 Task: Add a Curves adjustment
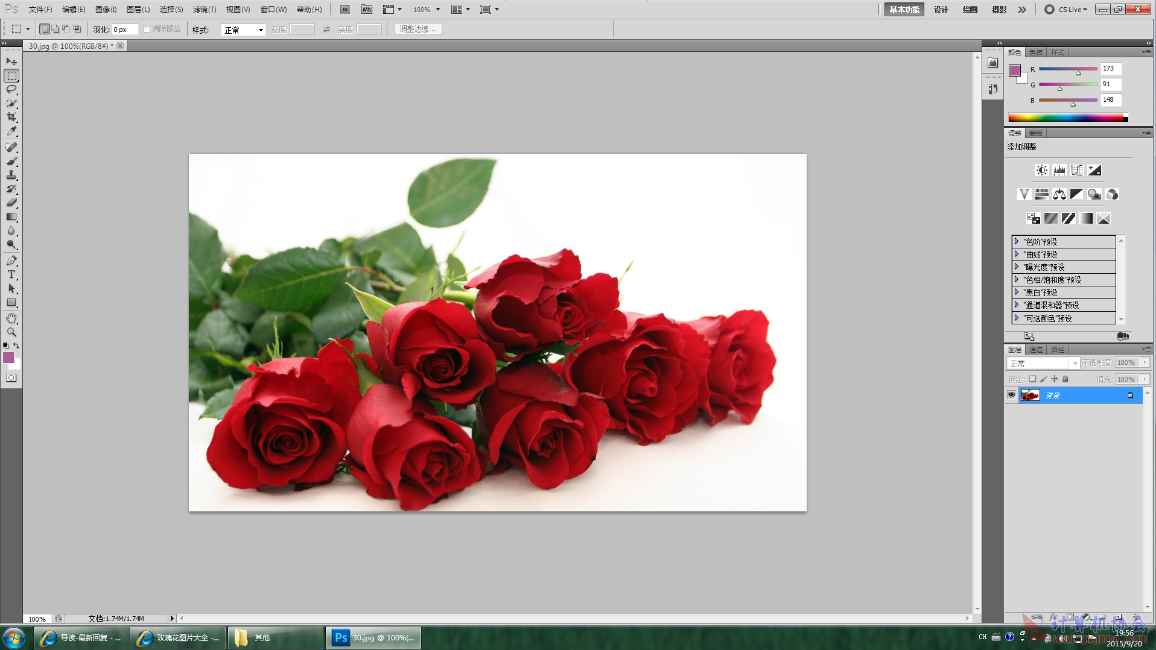(x=1077, y=170)
